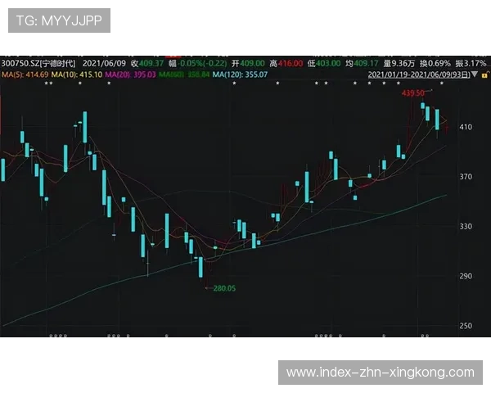Click the www.index-zhn-xingkong.com link
This screenshot has height=393, width=491.
click(380, 373)
